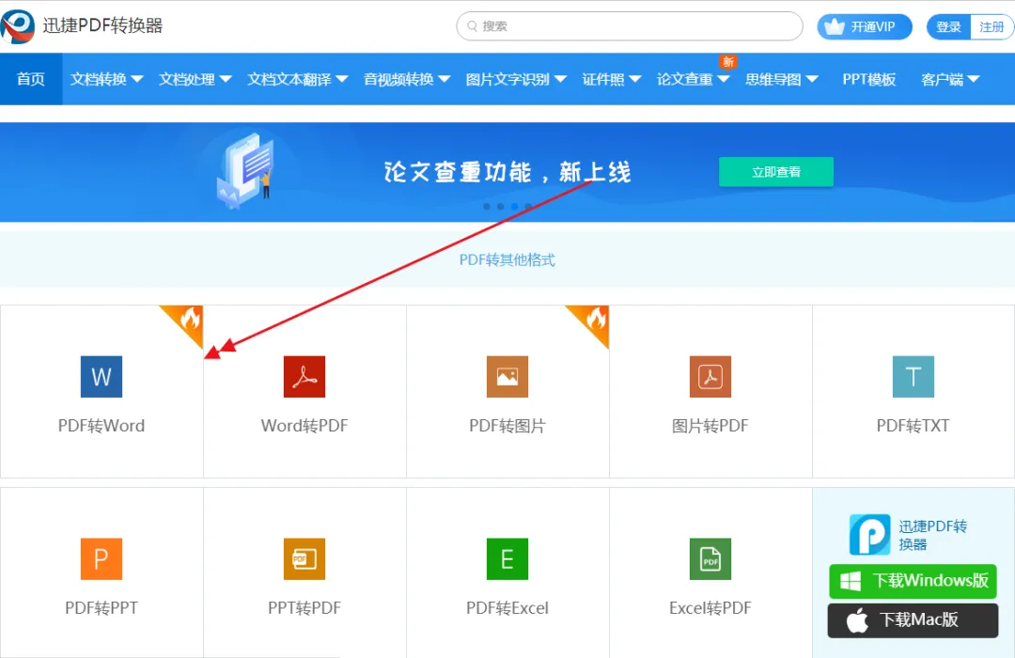Click the document illustration in the banner
1015x658 pixels.
[x=246, y=170]
